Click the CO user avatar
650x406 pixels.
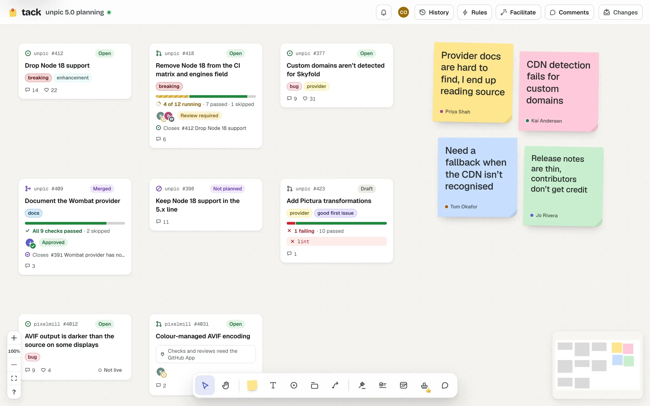coord(403,12)
